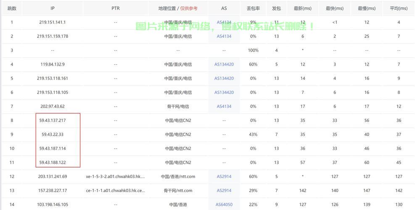Click the IP address 59.43.137.217

click(x=53, y=121)
